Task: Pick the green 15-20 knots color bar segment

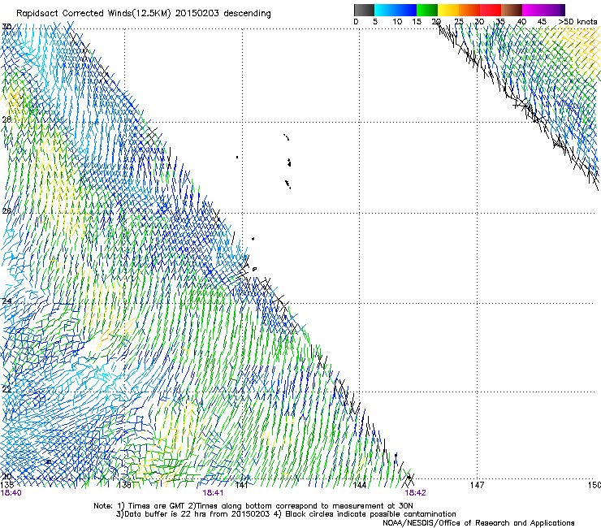Action: [x=427, y=10]
